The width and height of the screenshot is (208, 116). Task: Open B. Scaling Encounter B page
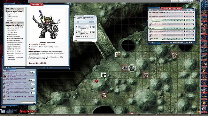(x=13, y=40)
